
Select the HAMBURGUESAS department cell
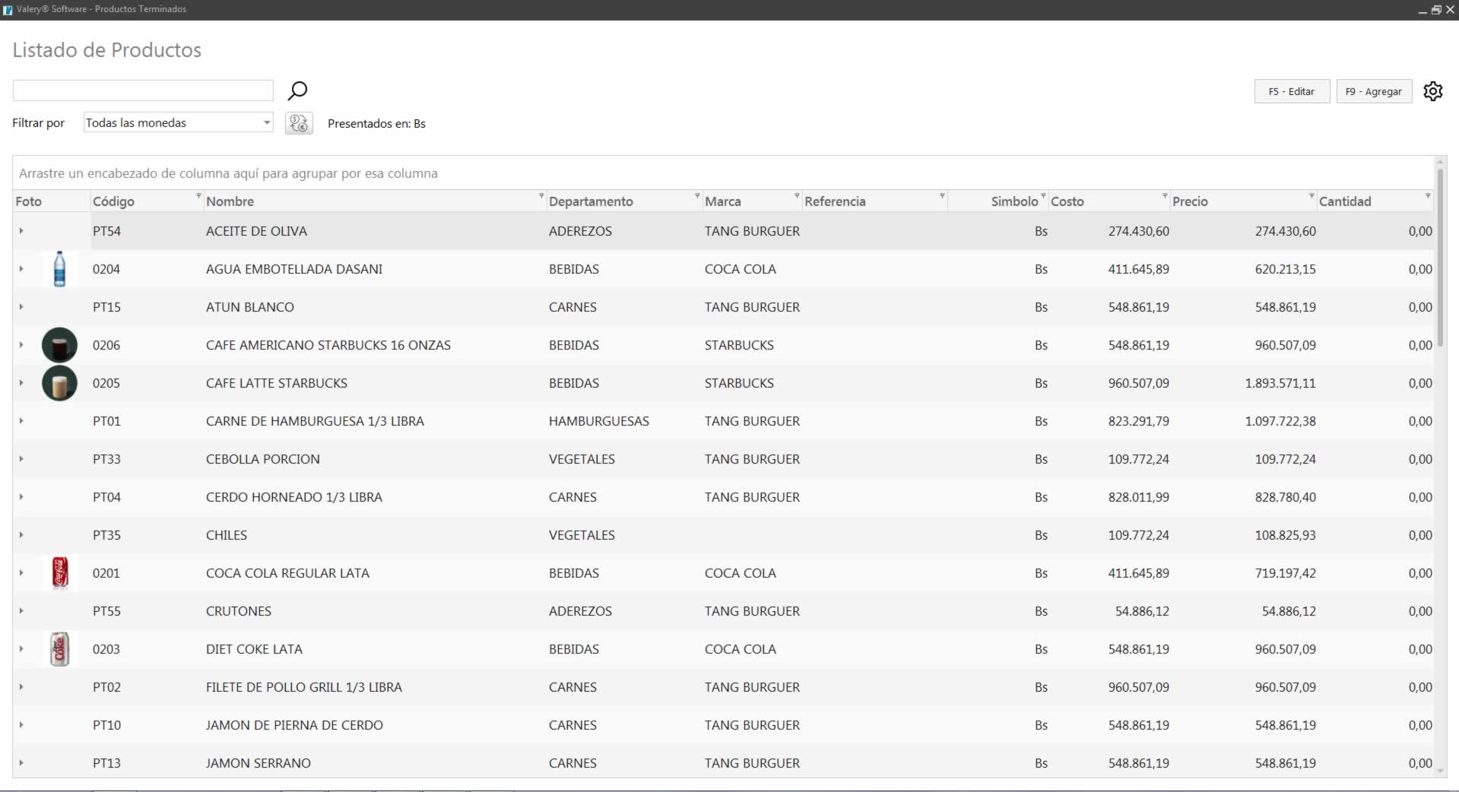(599, 421)
